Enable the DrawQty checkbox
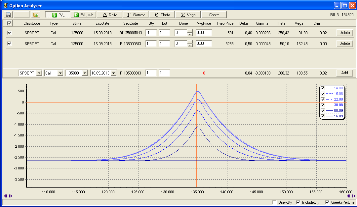This screenshot has width=357, height=207. (x=274, y=202)
